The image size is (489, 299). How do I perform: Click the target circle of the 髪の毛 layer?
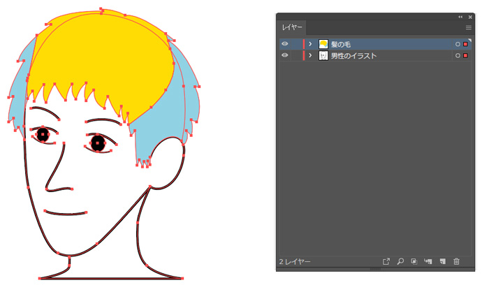coord(458,44)
